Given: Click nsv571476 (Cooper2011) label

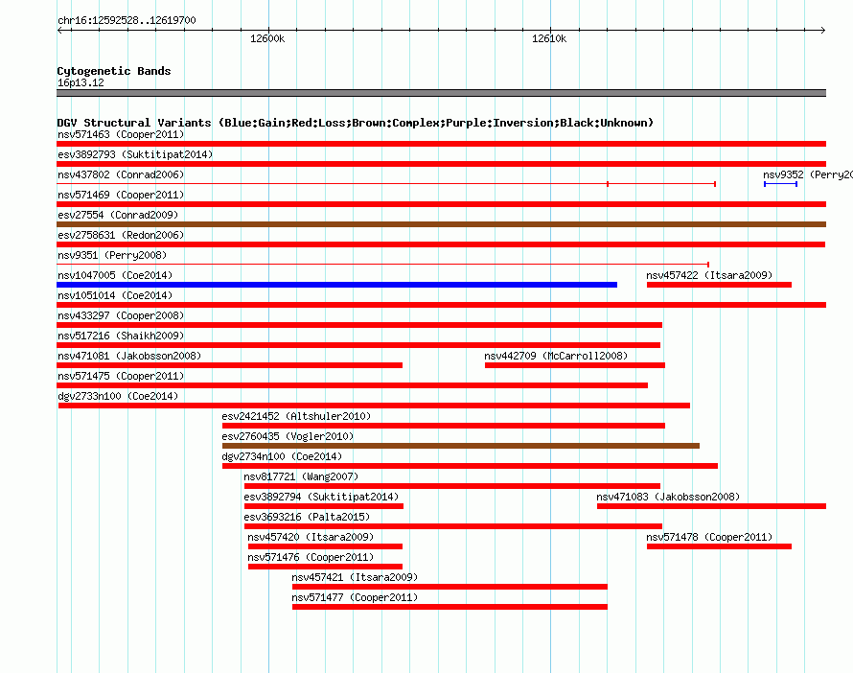Looking at the screenshot, I should coord(311,557).
